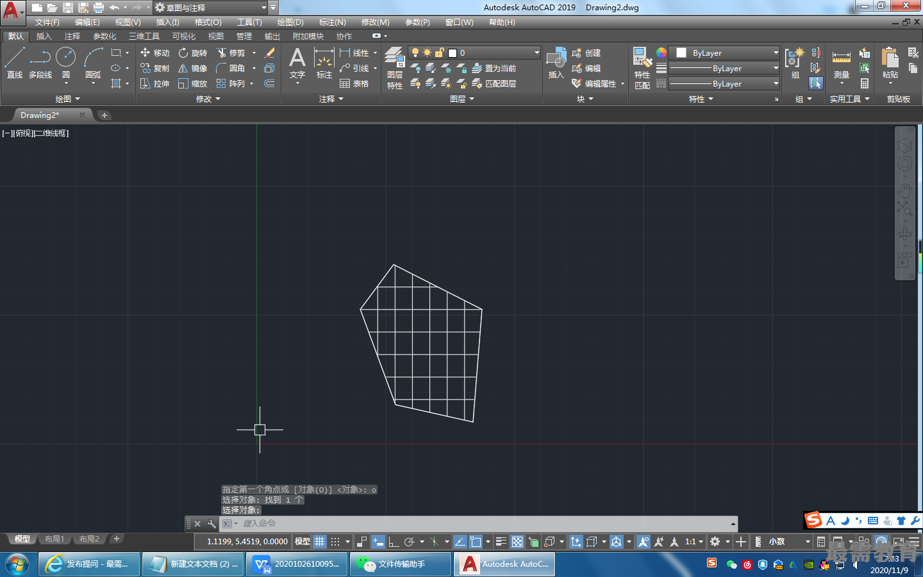Open 图层特性 (Layer Properties) manager
923x577 pixels.
pyautogui.click(x=395, y=68)
